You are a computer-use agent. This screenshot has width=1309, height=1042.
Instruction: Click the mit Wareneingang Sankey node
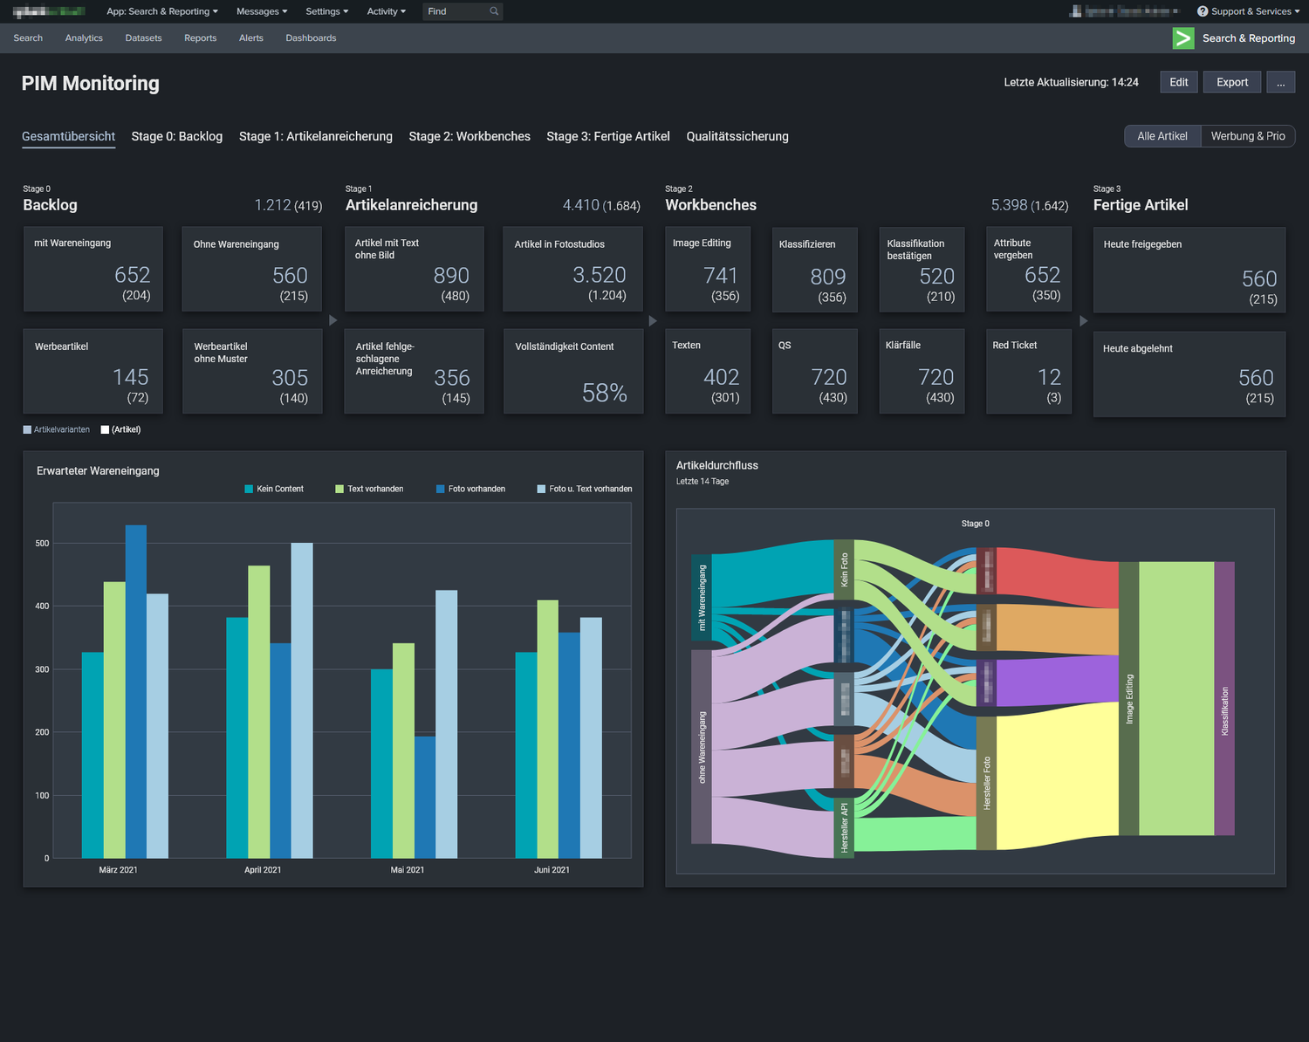(x=702, y=597)
